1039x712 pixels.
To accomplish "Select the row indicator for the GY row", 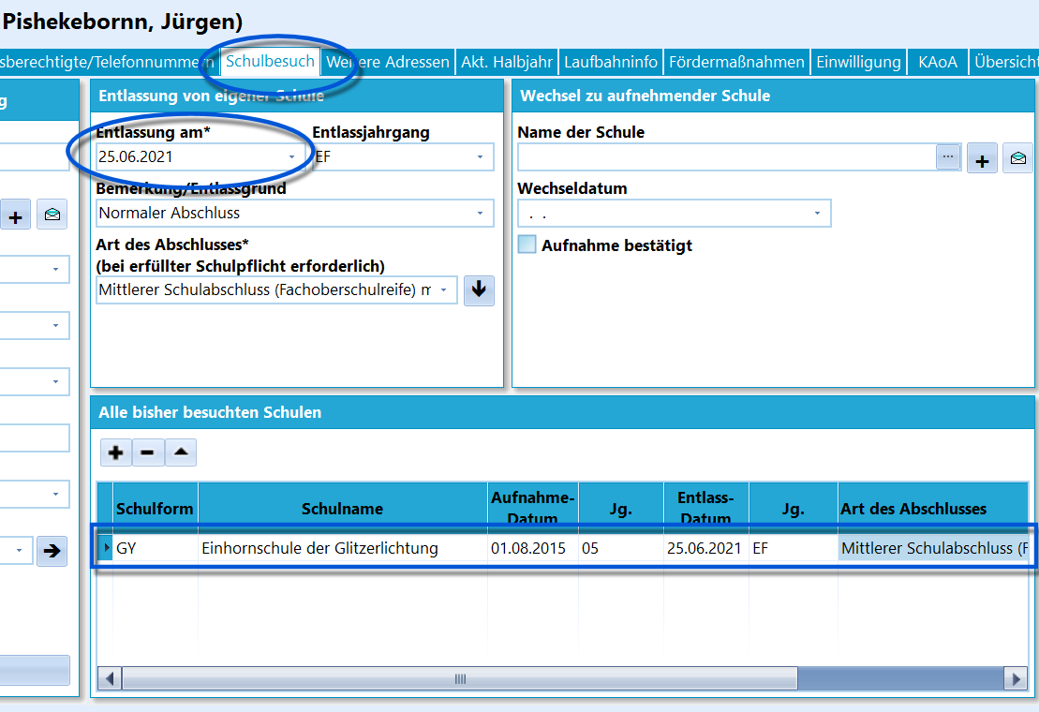I will tap(105, 548).
